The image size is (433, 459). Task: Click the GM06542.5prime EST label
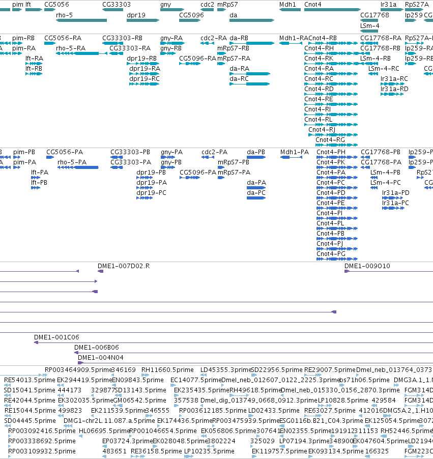(139, 400)
